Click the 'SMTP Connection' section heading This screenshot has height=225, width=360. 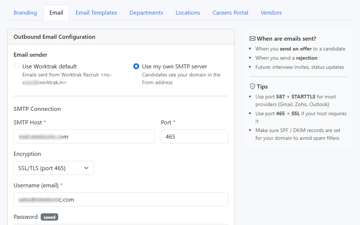pyautogui.click(x=37, y=109)
